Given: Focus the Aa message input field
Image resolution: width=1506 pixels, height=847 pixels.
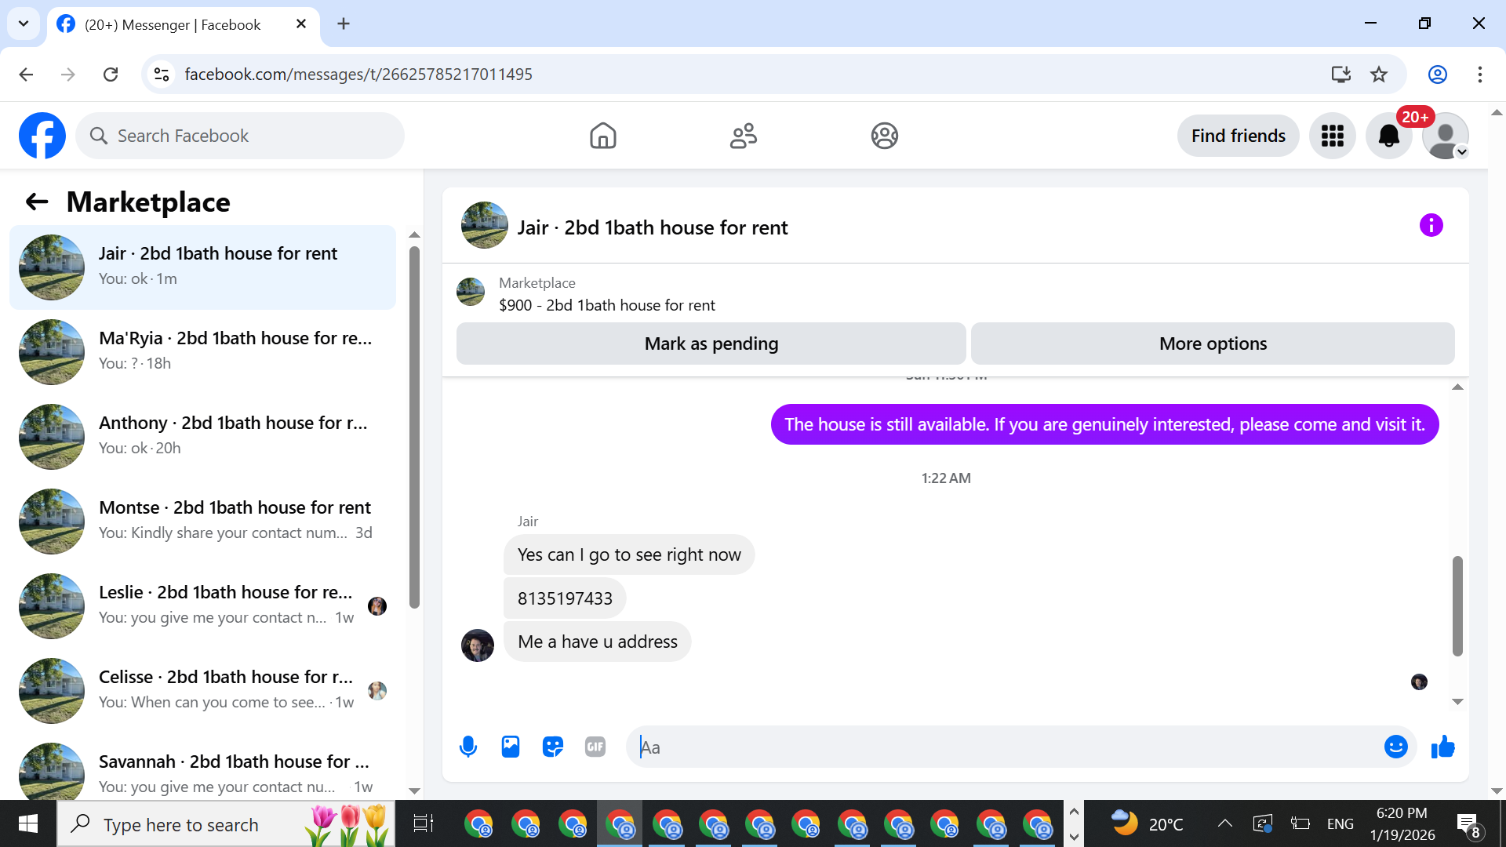Looking at the screenshot, I should coord(1004,747).
